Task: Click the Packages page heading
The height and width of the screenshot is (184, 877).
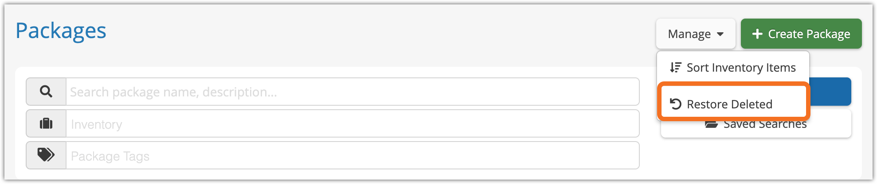Action: pos(61,31)
